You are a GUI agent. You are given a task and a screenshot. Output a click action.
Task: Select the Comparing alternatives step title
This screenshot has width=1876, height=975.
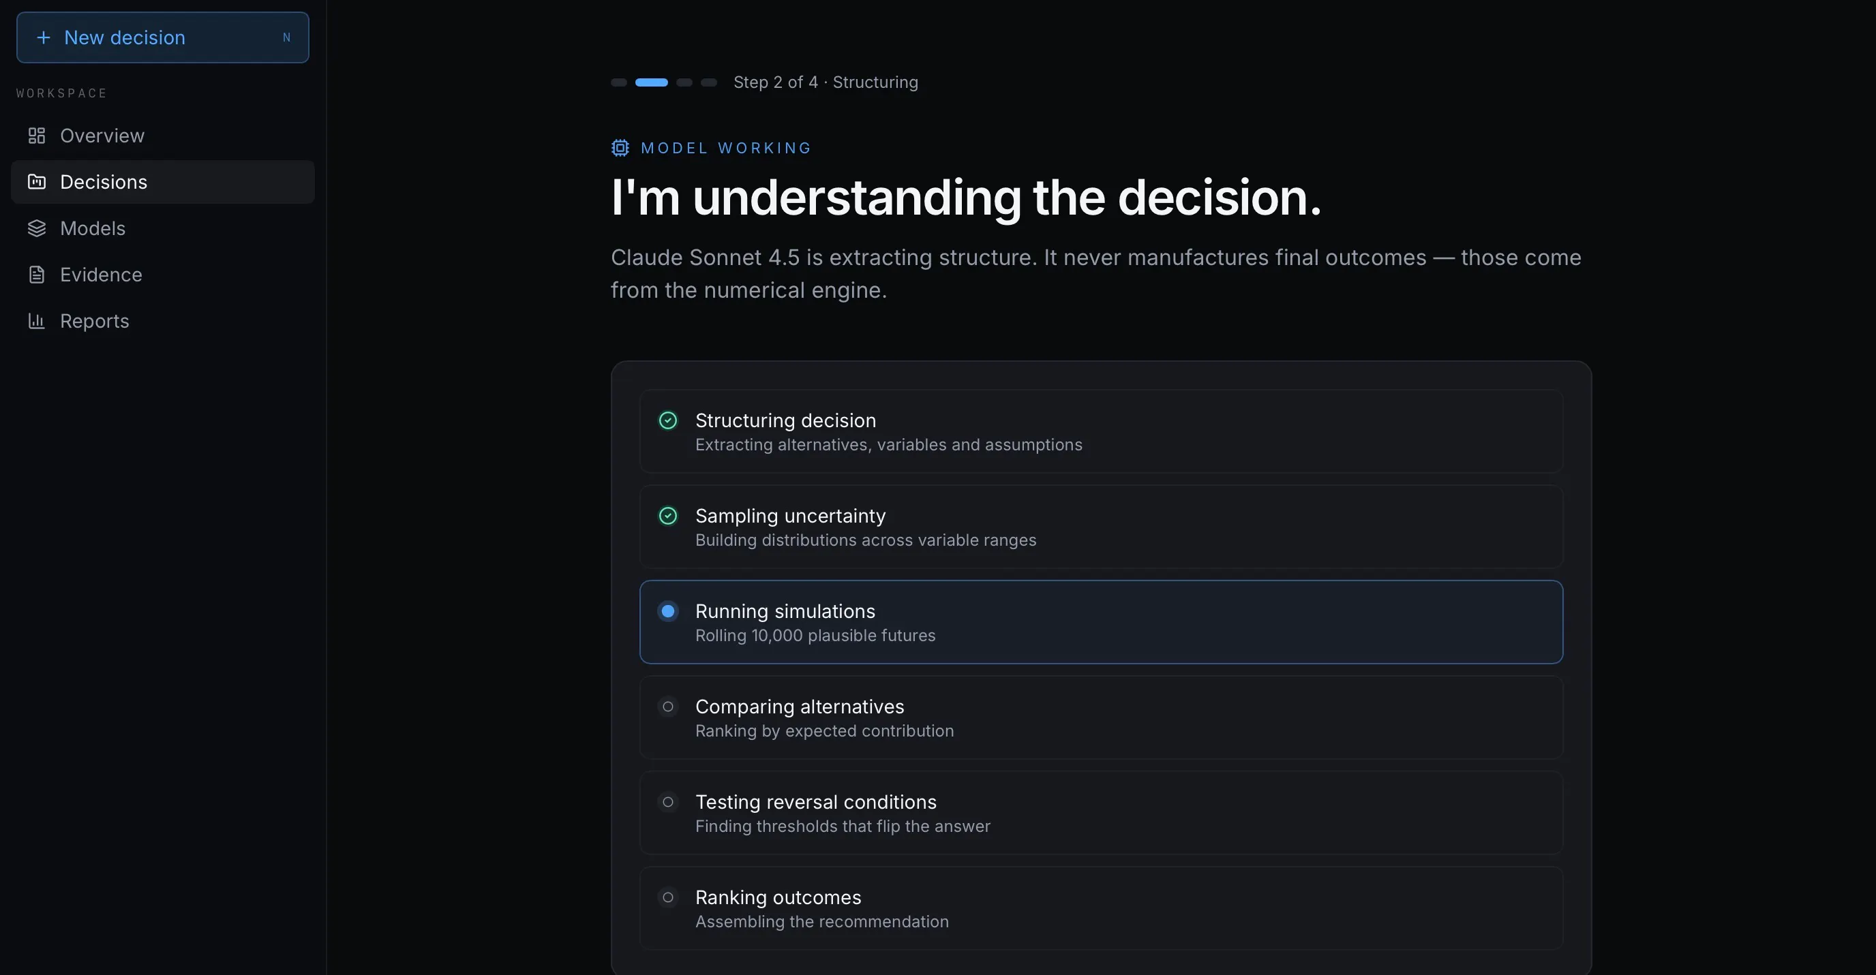[x=800, y=707]
